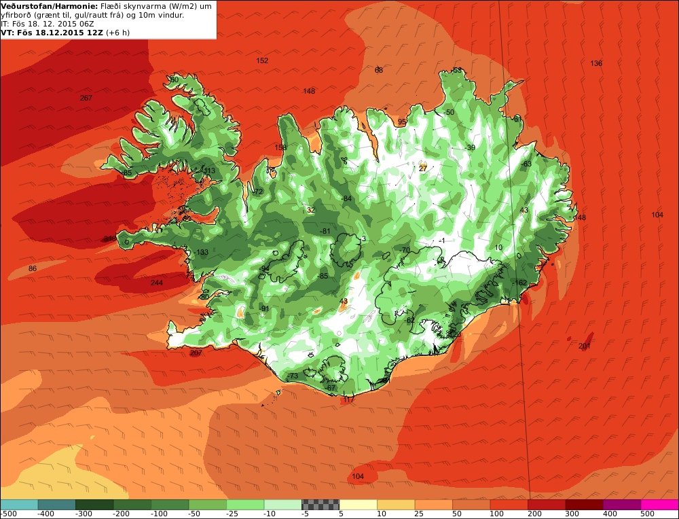Click the value "72" on the northwest coast
This screenshot has width=679, height=519.
(259, 192)
